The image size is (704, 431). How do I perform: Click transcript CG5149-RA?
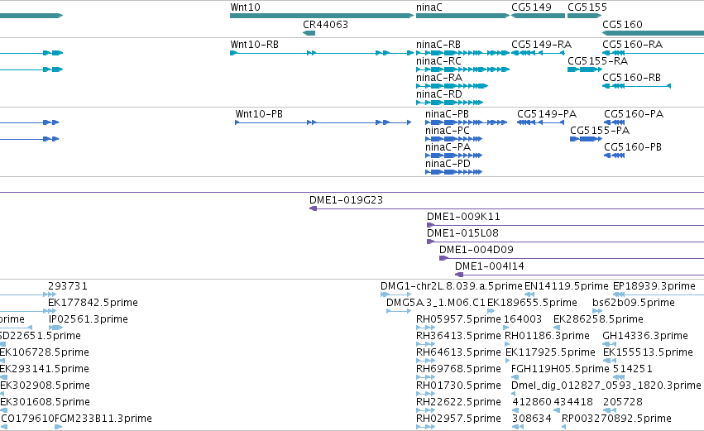[x=538, y=53]
